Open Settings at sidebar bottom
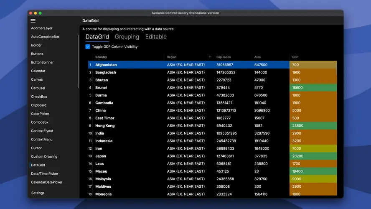The height and width of the screenshot is (209, 371). [x=38, y=193]
